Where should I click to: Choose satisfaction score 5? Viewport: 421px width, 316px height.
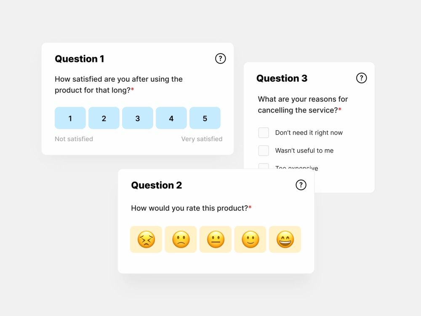tap(205, 118)
